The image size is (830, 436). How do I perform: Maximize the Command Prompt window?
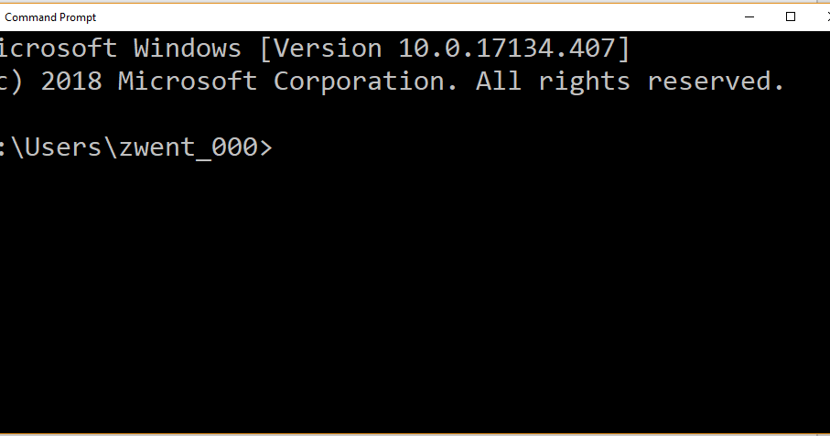tap(791, 17)
